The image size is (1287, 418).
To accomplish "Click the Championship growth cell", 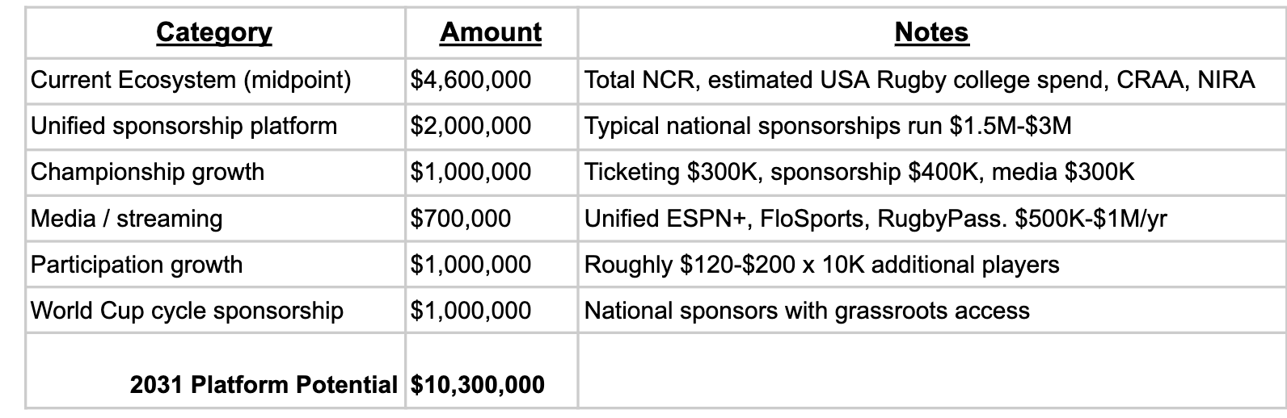I will (147, 172).
